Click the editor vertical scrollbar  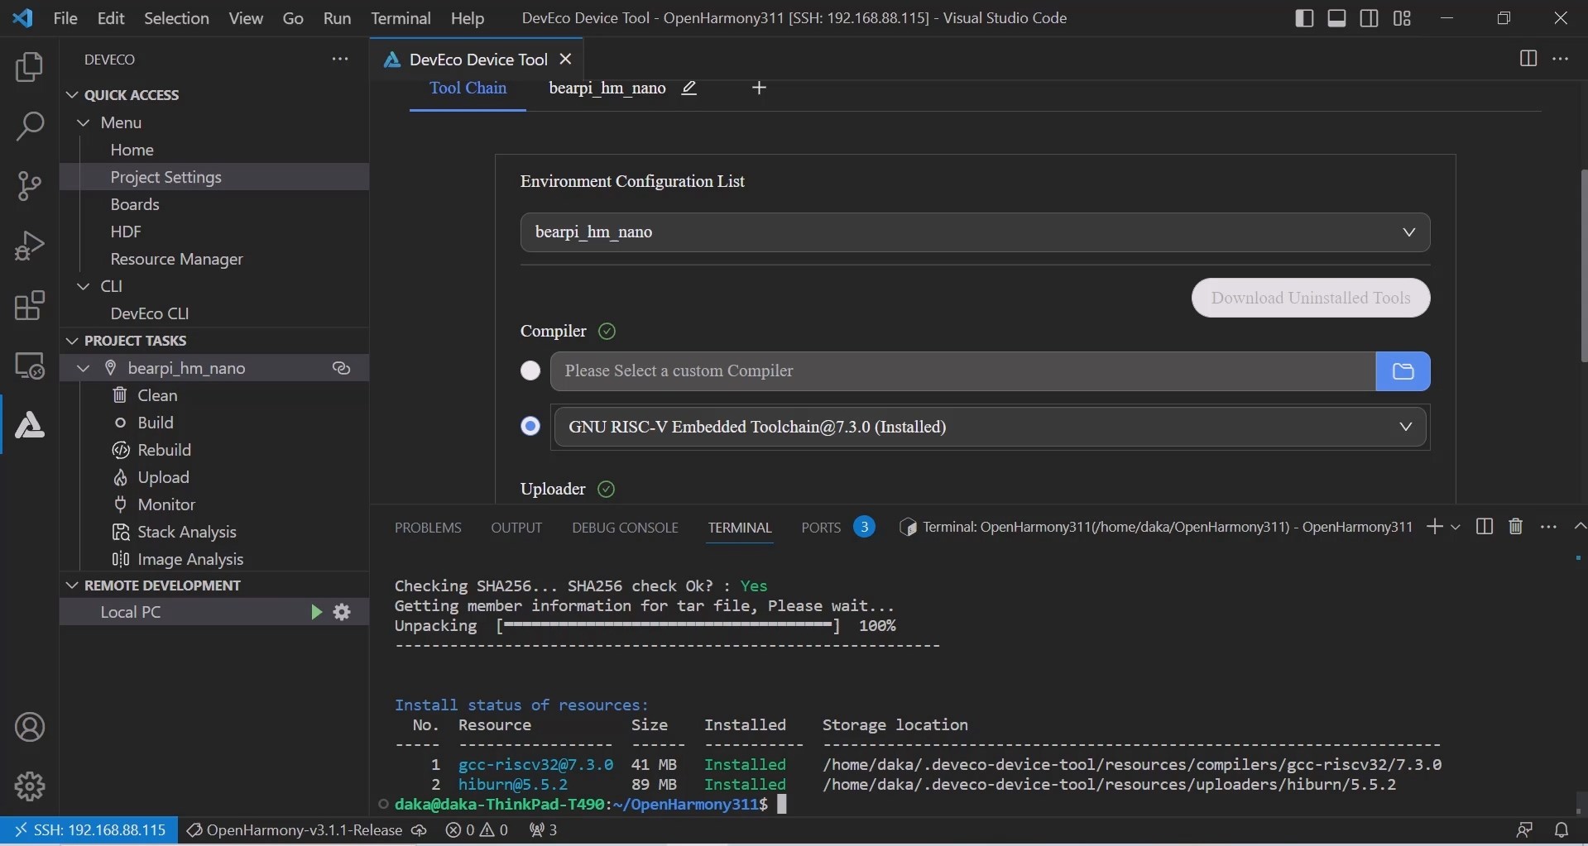1583,265
